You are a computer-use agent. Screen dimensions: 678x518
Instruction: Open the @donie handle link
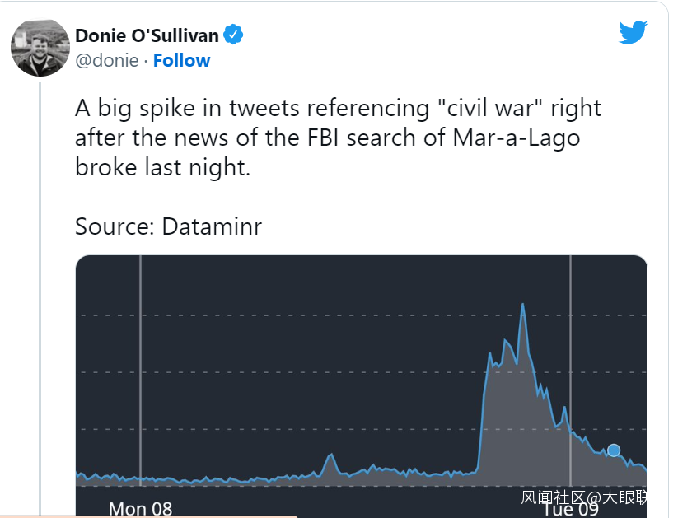point(106,60)
